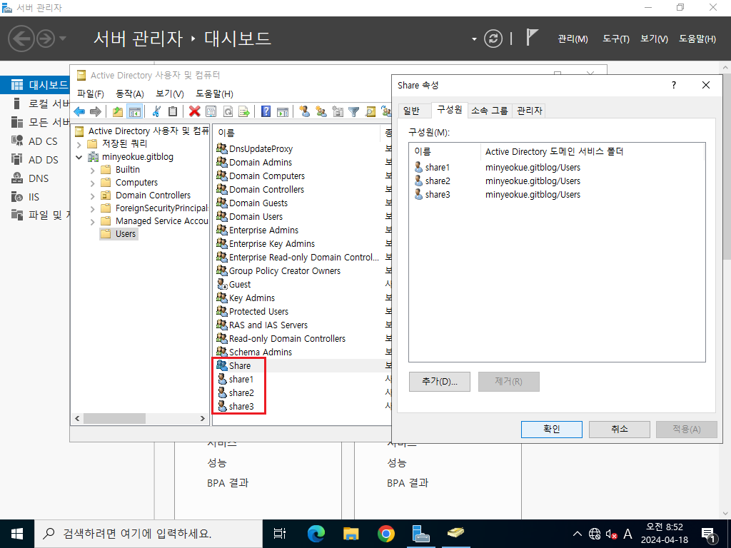Screen dimensions: 731x548
Task: Expand the Builtin folder node
Action: [92, 171]
